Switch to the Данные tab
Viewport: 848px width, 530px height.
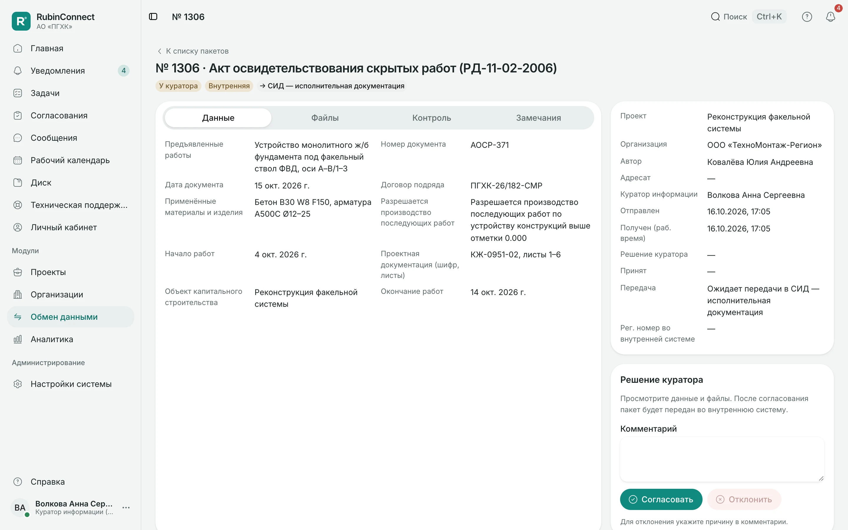[218, 118]
